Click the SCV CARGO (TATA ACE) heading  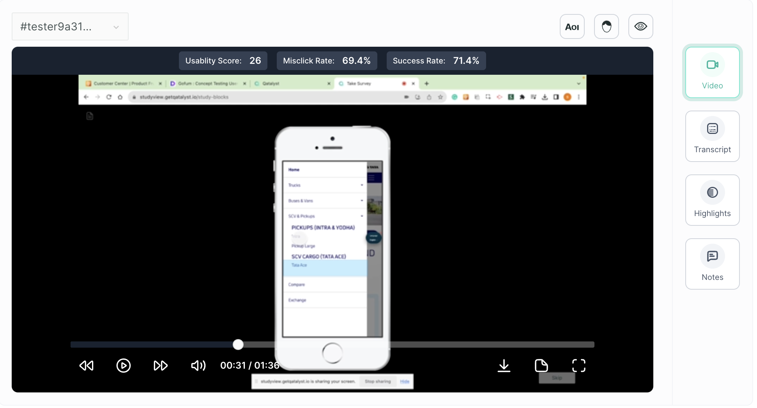[318, 257]
